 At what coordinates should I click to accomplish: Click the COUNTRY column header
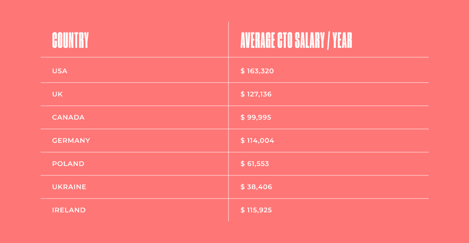[x=70, y=40]
